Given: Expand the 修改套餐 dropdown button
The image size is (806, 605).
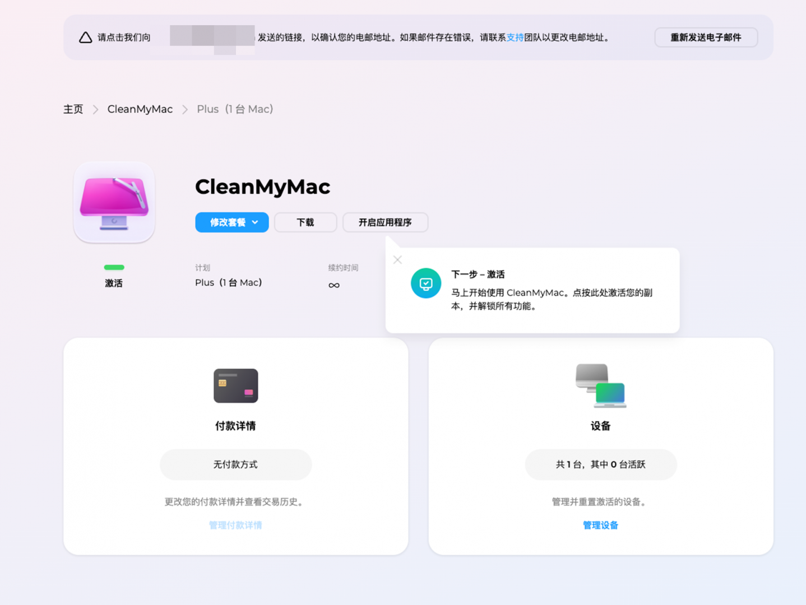Looking at the screenshot, I should (x=232, y=222).
